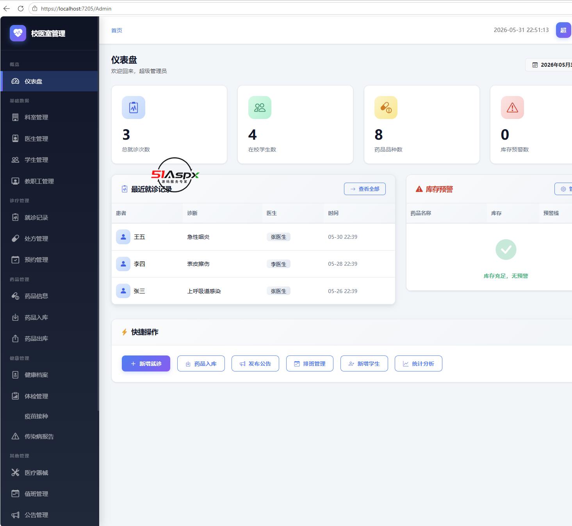The image size is (572, 526).
Task: Open 健康档案 sidebar entry
Action: tap(49, 375)
